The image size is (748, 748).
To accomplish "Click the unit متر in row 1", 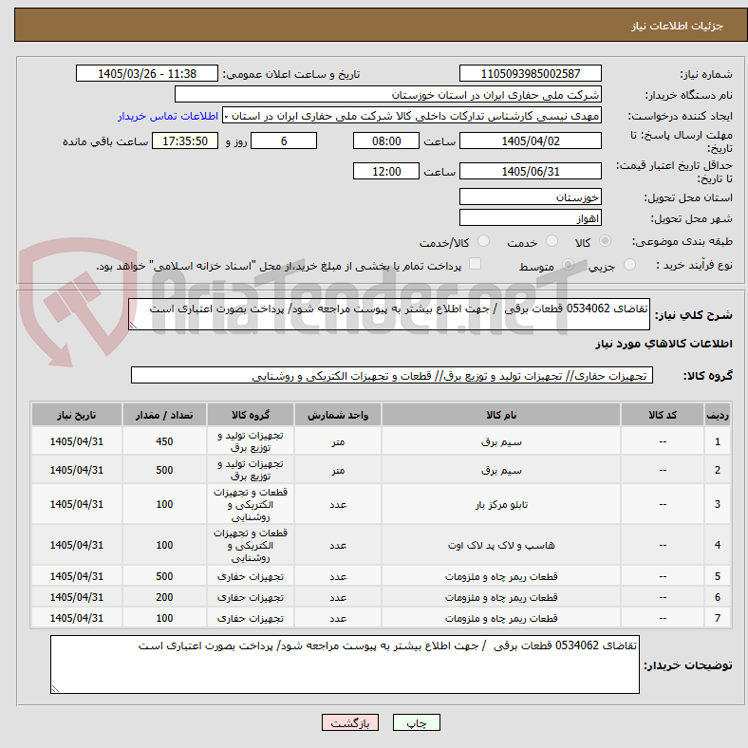I will click(338, 441).
